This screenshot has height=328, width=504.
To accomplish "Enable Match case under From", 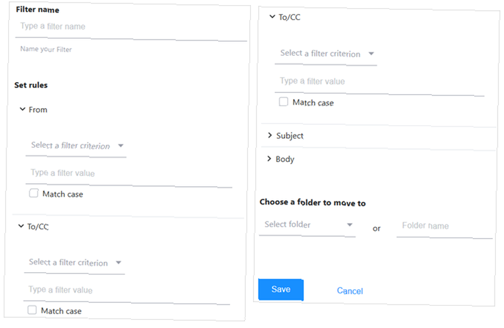I will (33, 193).
